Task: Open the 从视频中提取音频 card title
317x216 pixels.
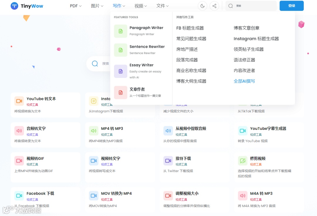Action: click(191, 129)
